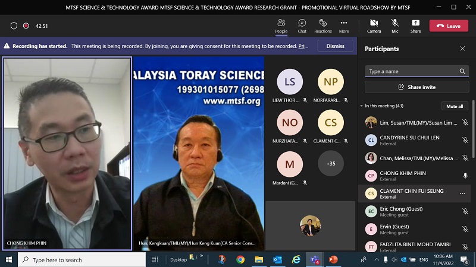Select participant CANDYRINE SU CHUI LEN
476x267 pixels.
click(414, 140)
